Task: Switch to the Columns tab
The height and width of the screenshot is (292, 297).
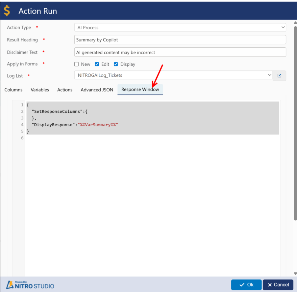Action: tap(13, 90)
